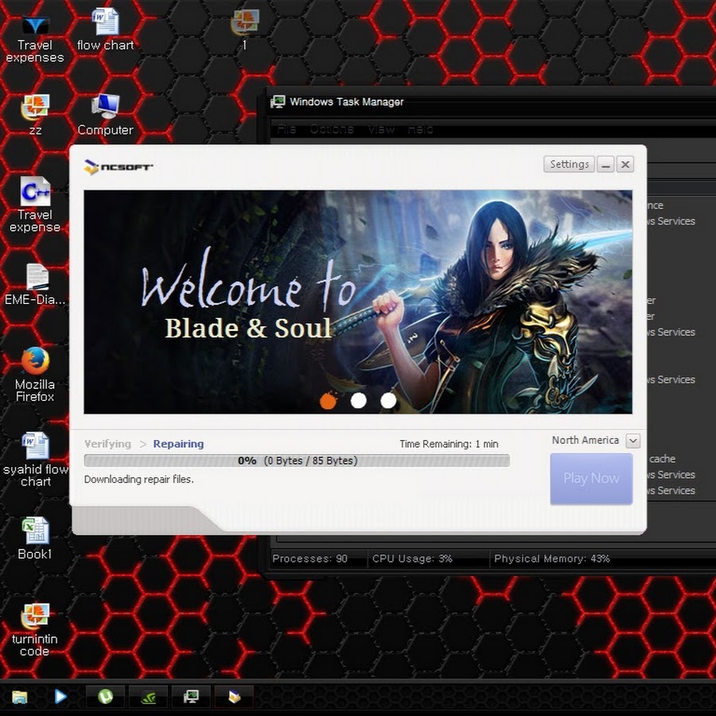The height and width of the screenshot is (716, 716).
Task: Close the NCSOFT launcher window
Action: point(625,165)
